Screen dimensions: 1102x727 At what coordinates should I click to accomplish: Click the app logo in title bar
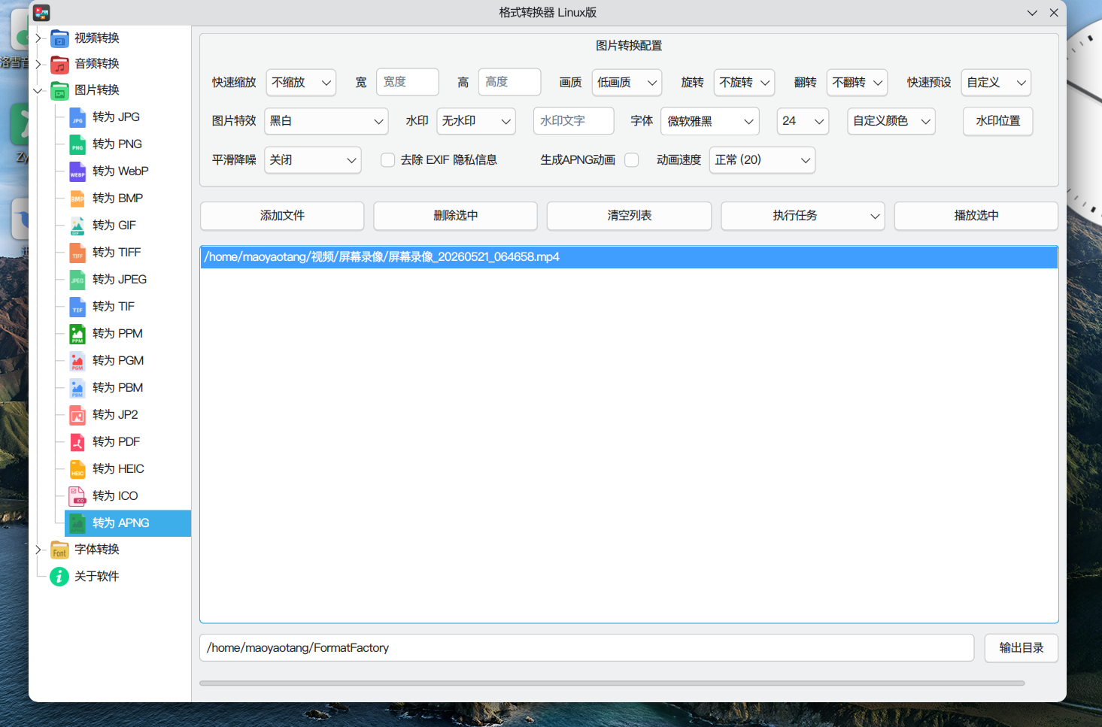[x=41, y=13]
